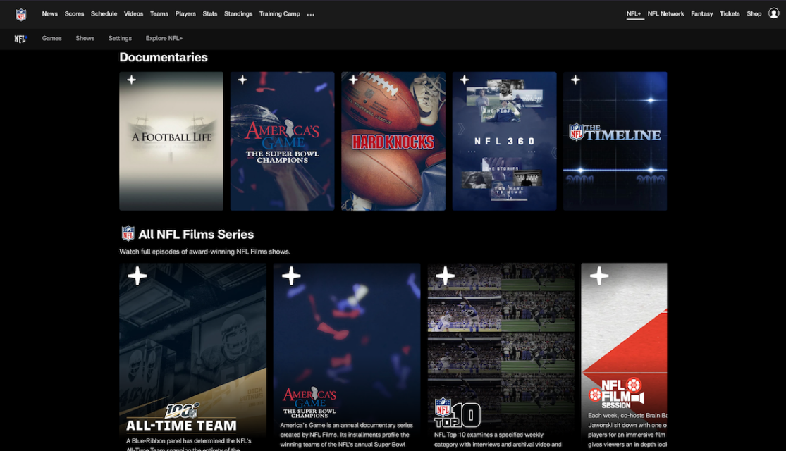Switch to the Games tab
The image size is (786, 451).
point(51,38)
